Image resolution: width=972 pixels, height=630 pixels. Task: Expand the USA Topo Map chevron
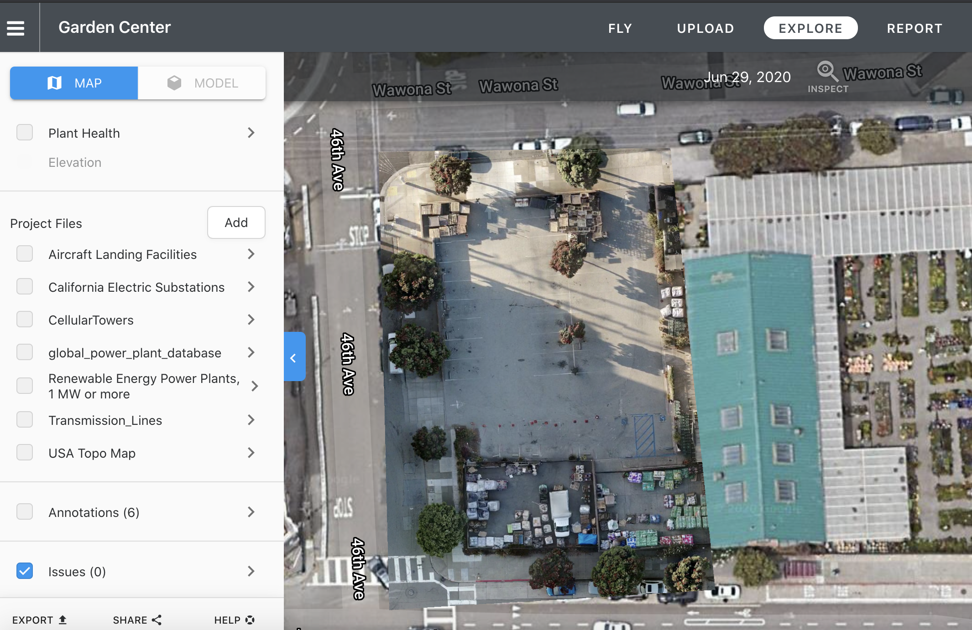251,453
